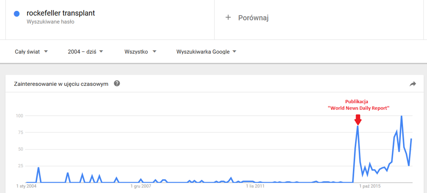Click the 1 gru 2007 axis label
Image resolution: width=427 pixels, height=193 pixels.
[x=141, y=187]
